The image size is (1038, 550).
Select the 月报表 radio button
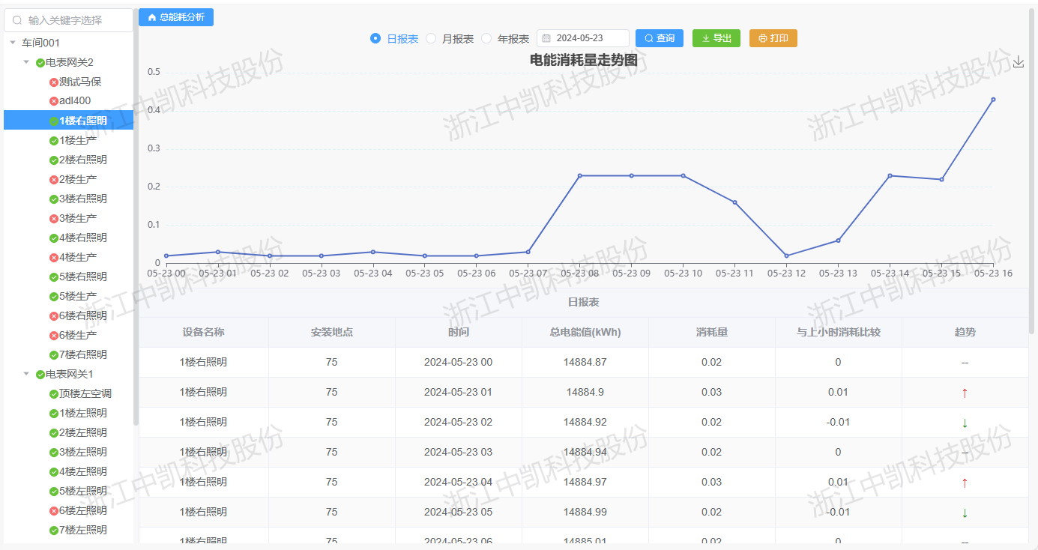(431, 38)
